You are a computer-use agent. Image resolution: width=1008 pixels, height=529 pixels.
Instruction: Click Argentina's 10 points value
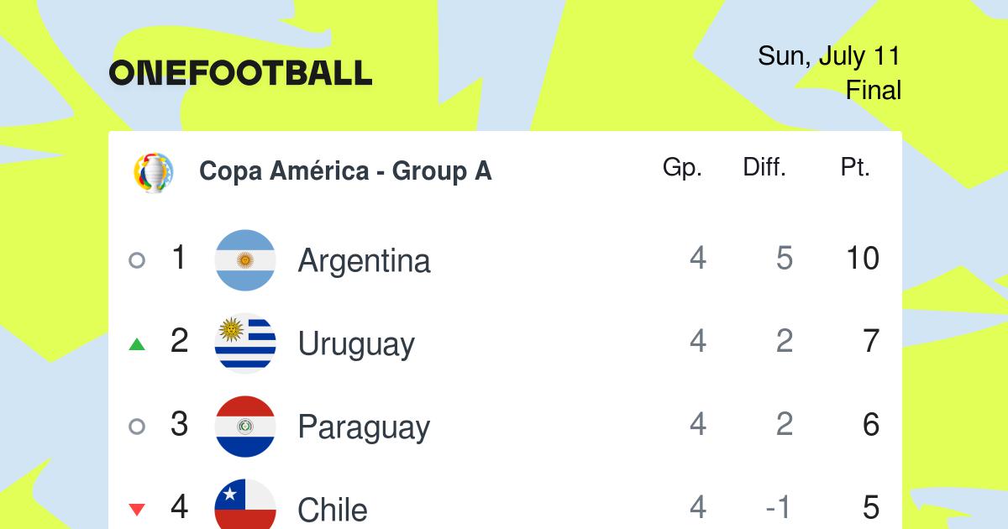[863, 259]
